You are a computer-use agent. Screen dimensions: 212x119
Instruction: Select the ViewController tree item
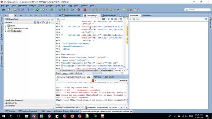point(16,31)
